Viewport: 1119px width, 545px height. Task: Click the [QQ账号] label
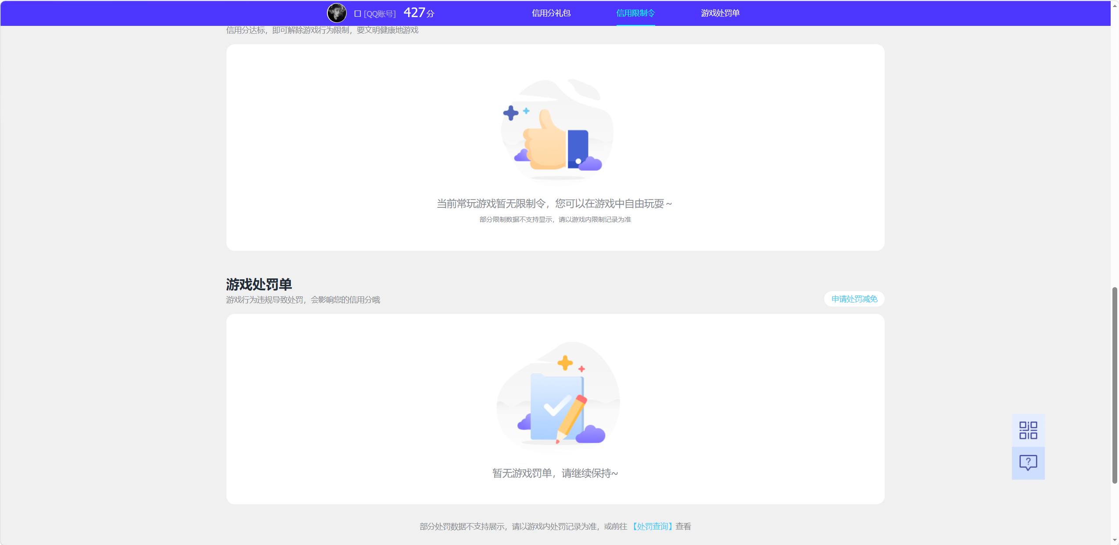point(380,14)
